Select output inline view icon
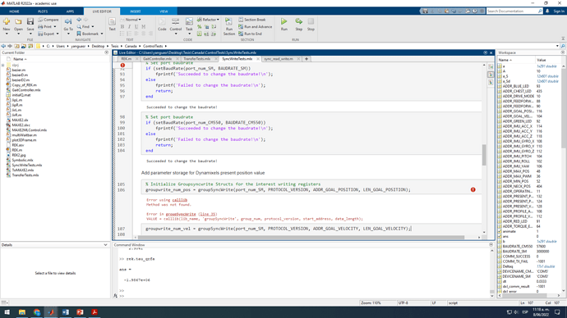This screenshot has height=318, width=567. [x=491, y=75]
